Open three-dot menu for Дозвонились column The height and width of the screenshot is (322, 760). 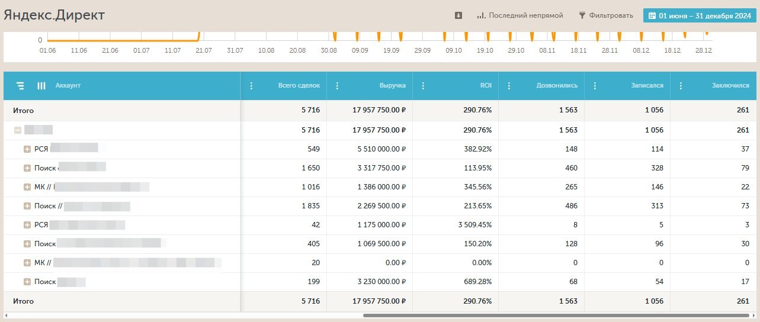(509, 86)
